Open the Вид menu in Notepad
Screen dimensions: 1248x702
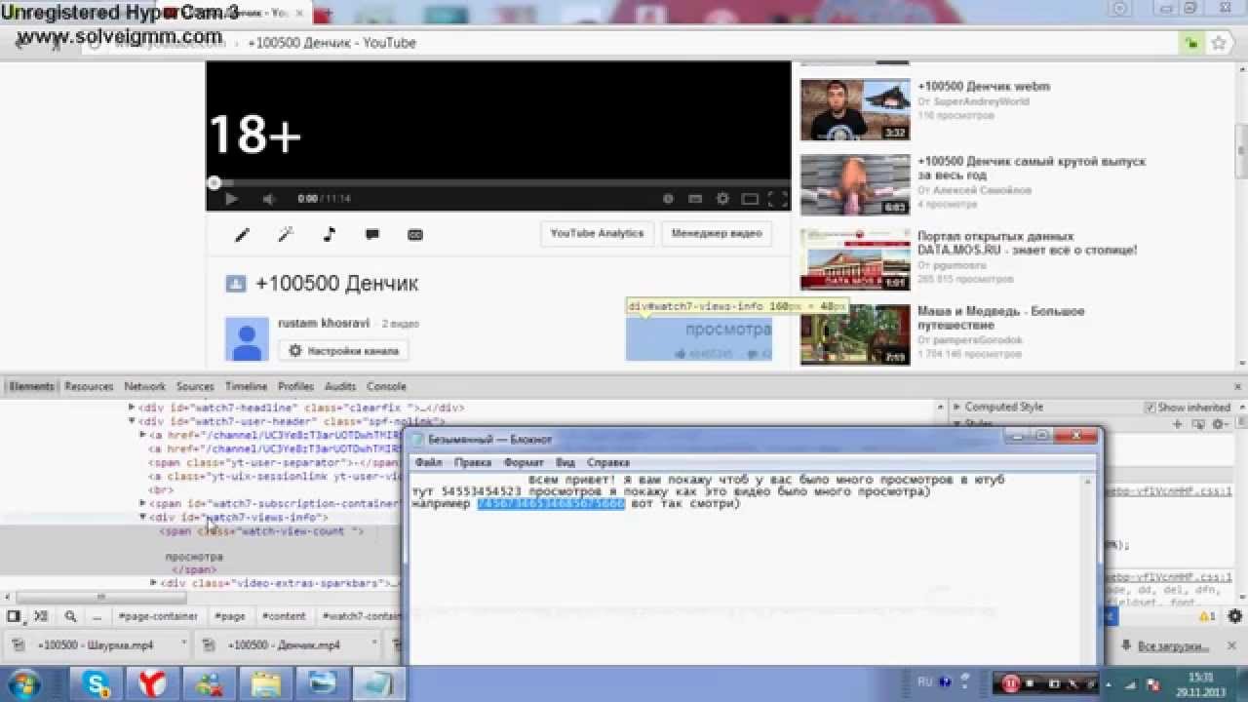[565, 462]
